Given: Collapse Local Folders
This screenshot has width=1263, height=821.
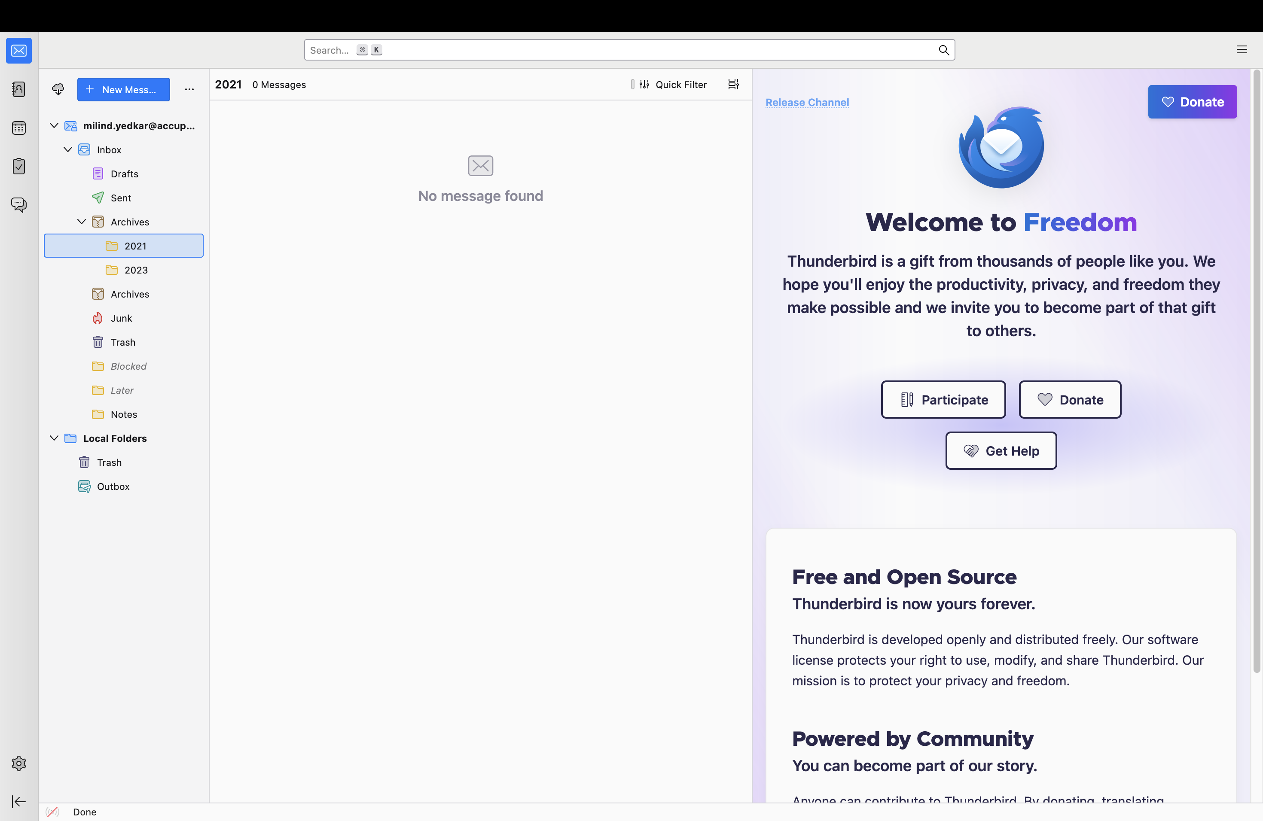Looking at the screenshot, I should click(54, 438).
